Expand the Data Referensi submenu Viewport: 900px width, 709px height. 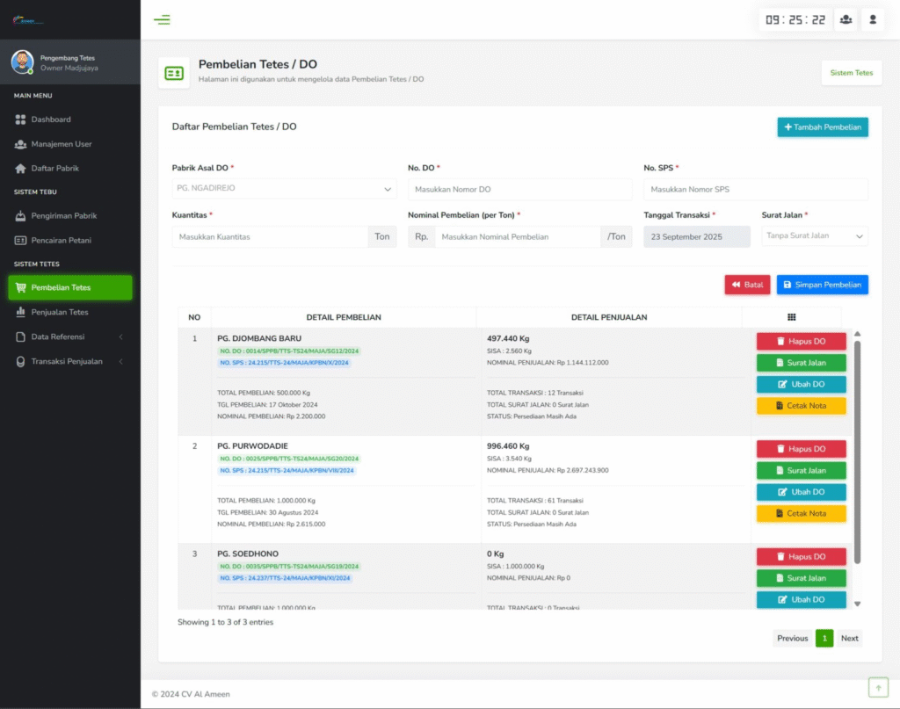click(70, 336)
